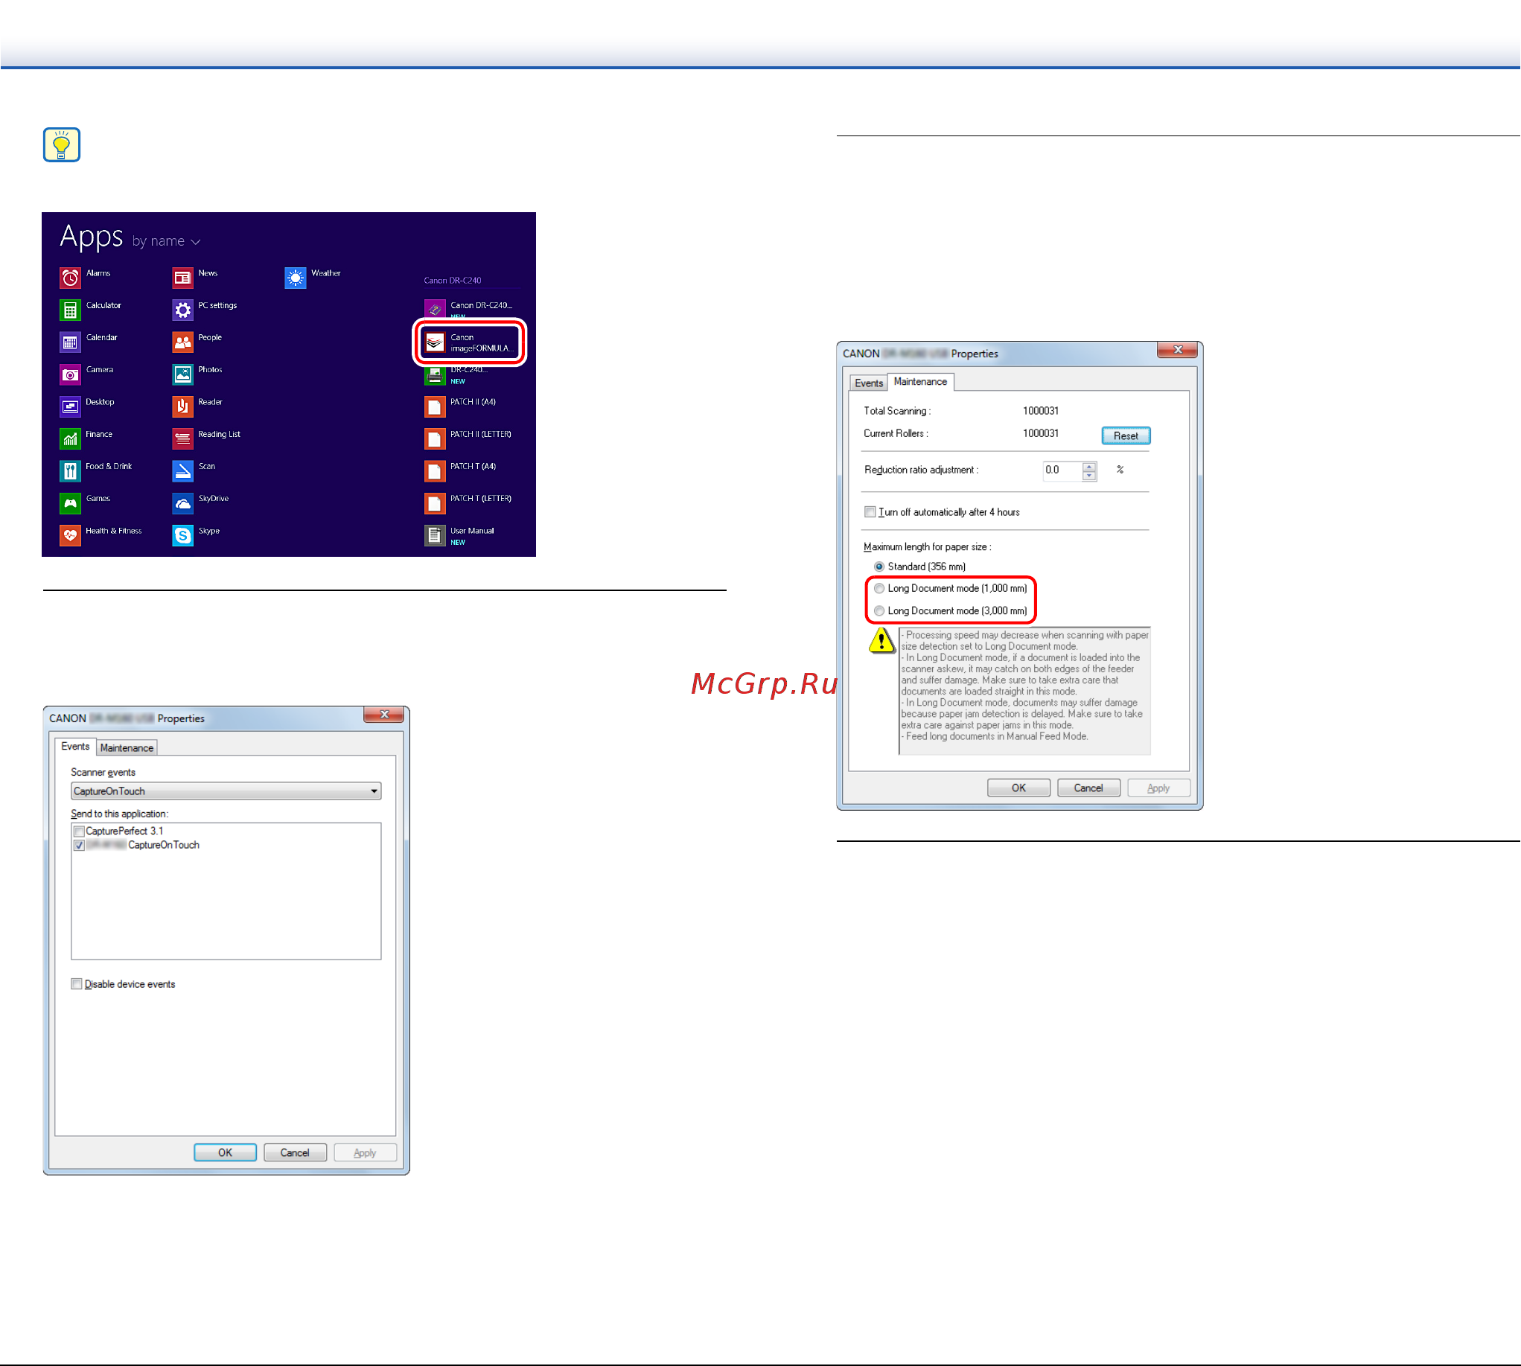The height and width of the screenshot is (1366, 1521).
Task: Click the Total Scanning value 1000031
Action: click(1041, 412)
